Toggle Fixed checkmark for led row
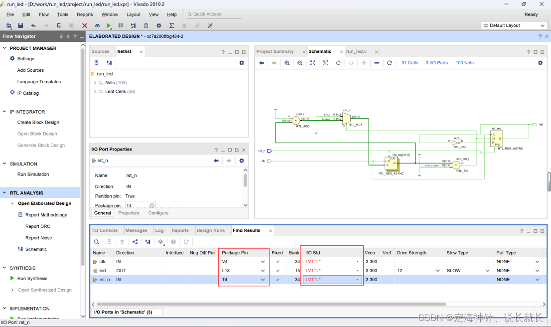This screenshot has height=327, width=551. pyautogui.click(x=277, y=270)
